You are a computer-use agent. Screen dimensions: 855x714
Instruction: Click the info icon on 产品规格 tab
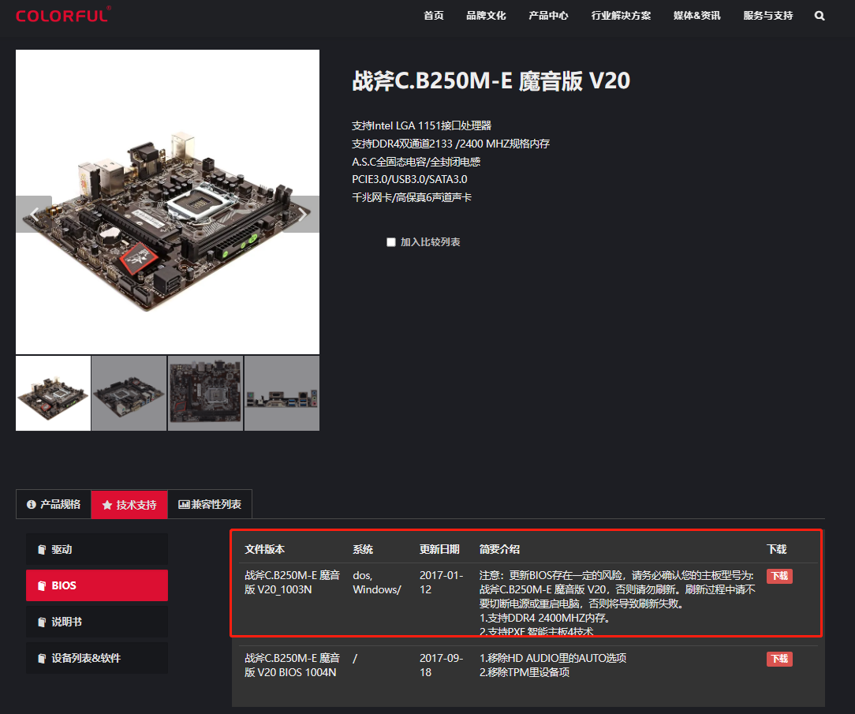point(32,505)
